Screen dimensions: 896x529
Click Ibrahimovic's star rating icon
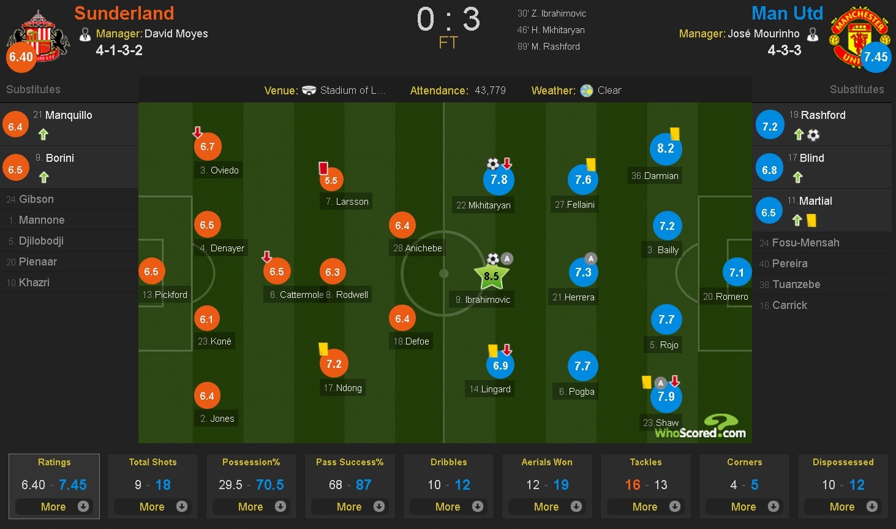point(491,276)
